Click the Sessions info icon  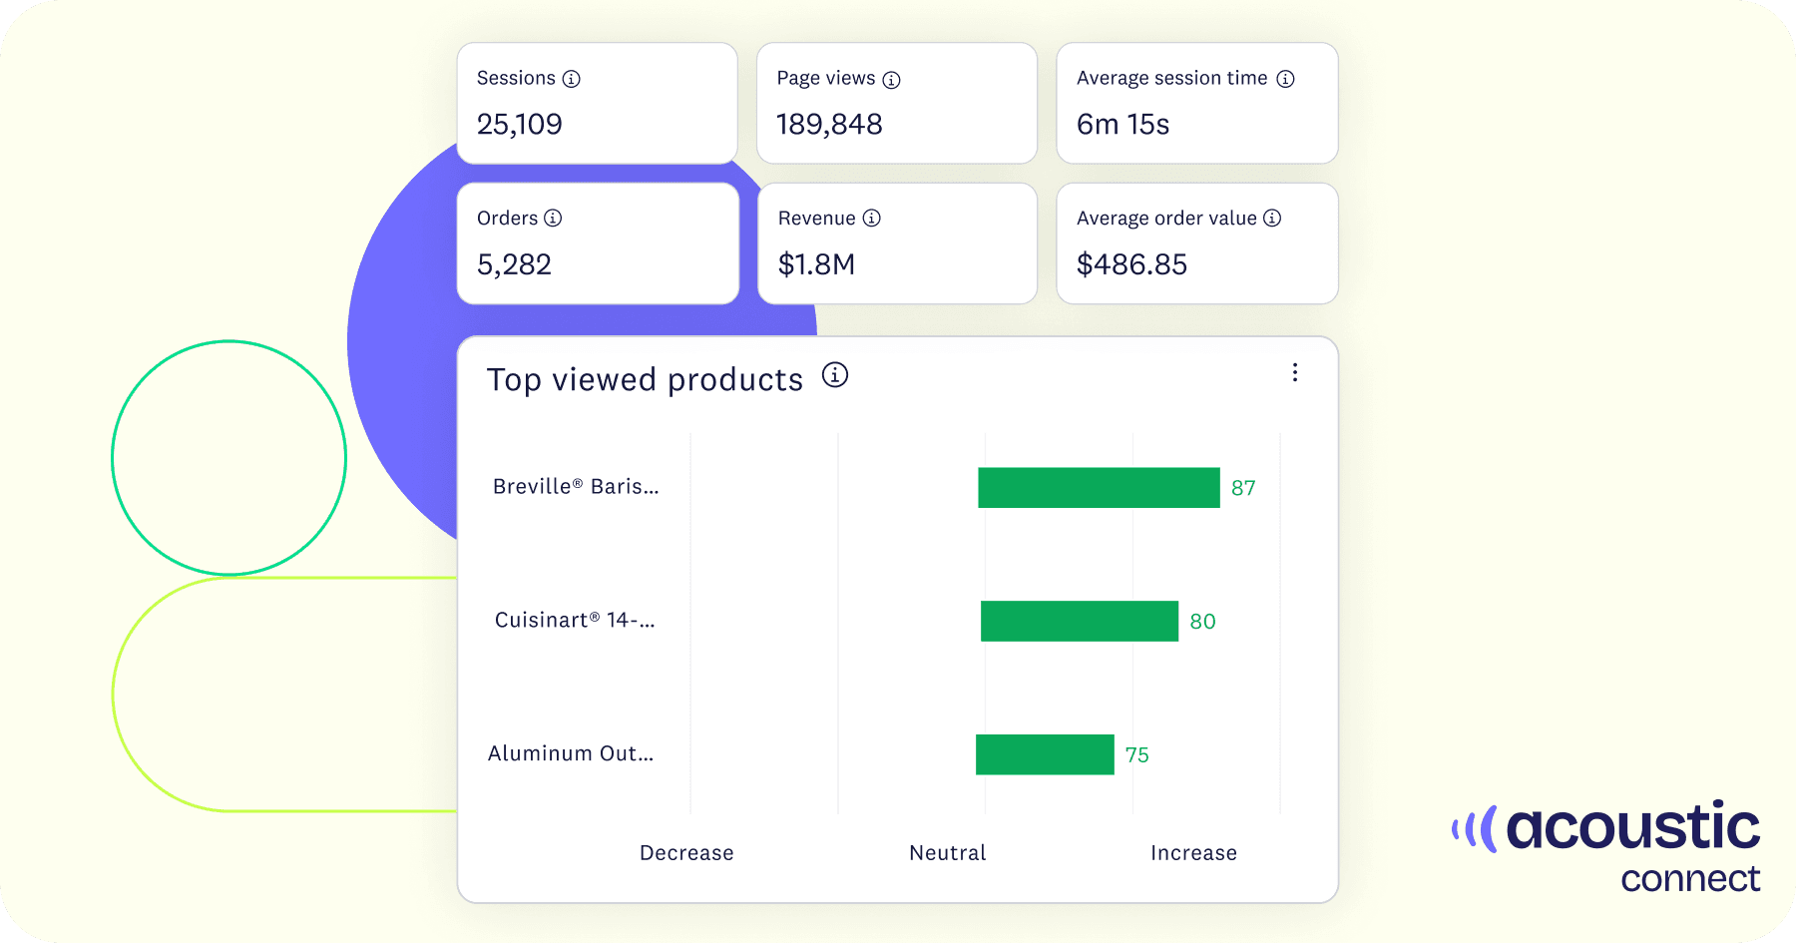(x=571, y=79)
